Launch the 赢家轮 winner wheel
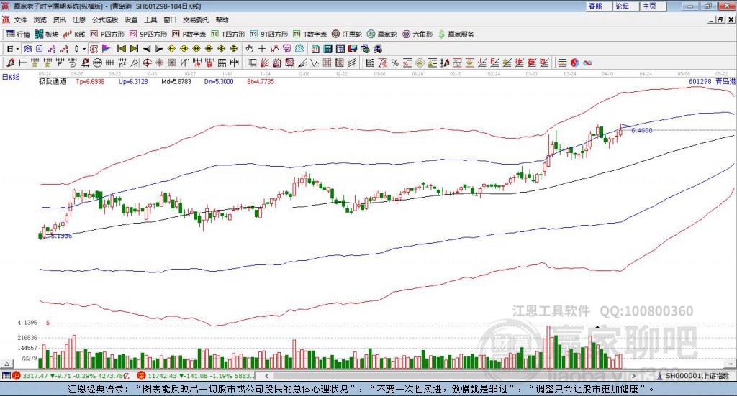The image size is (737, 396). click(382, 34)
